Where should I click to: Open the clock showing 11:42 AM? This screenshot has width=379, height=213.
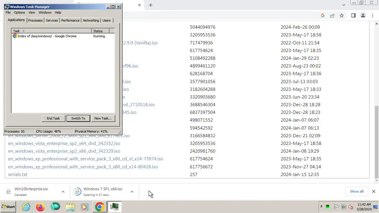(x=364, y=207)
